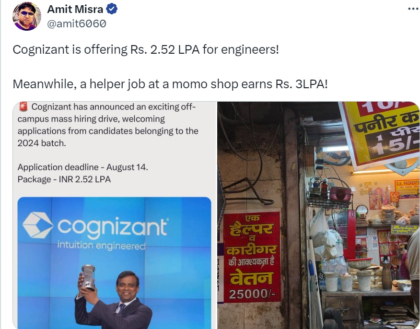The width and height of the screenshot is (420, 329).
Task: Click the 'Application deadline - August 14' text
Action: 82,167
